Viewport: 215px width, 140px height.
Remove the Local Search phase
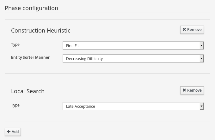192,90
